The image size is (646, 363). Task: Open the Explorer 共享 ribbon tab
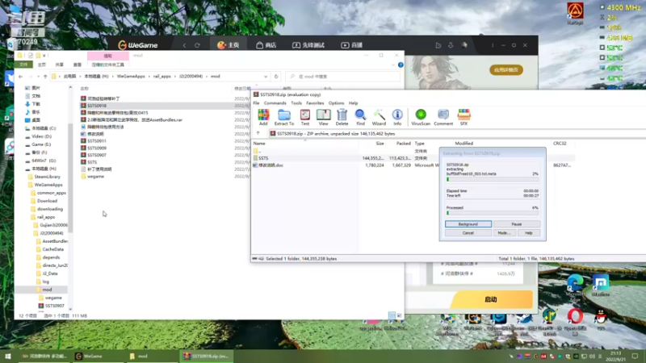59,65
